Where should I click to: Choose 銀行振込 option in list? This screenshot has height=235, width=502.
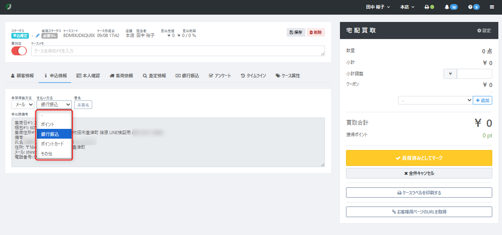54,134
